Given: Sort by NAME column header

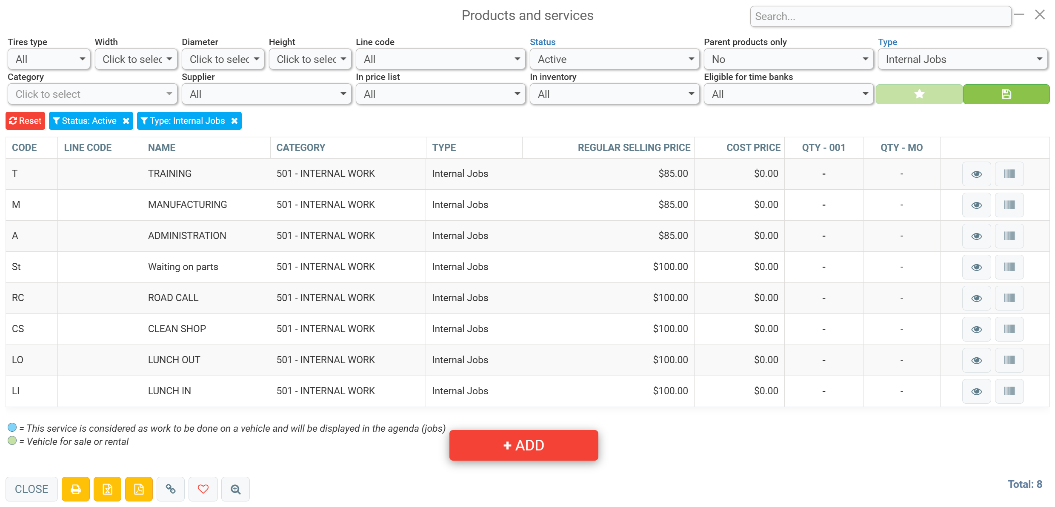Looking at the screenshot, I should pos(162,148).
